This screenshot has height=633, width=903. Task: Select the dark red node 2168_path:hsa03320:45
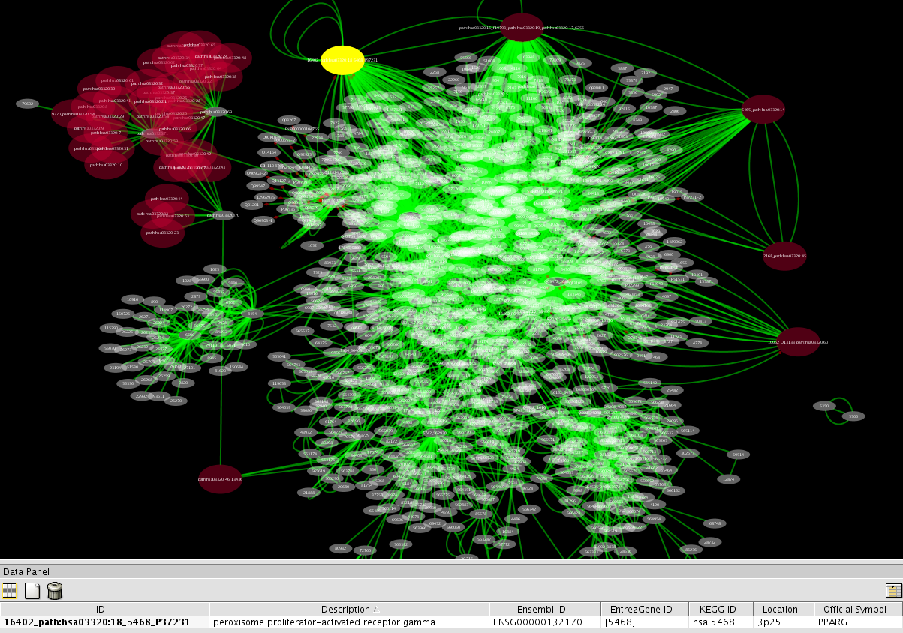tap(784, 256)
